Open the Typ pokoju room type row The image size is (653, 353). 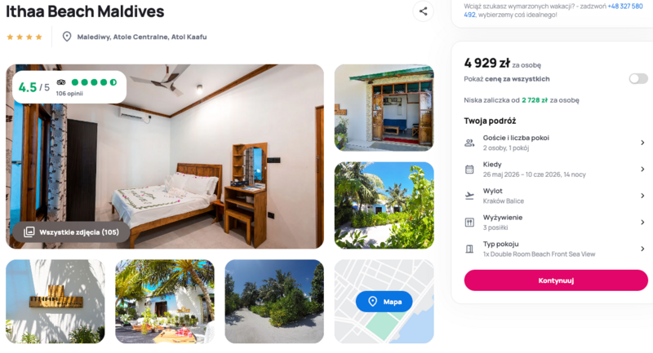(x=556, y=249)
